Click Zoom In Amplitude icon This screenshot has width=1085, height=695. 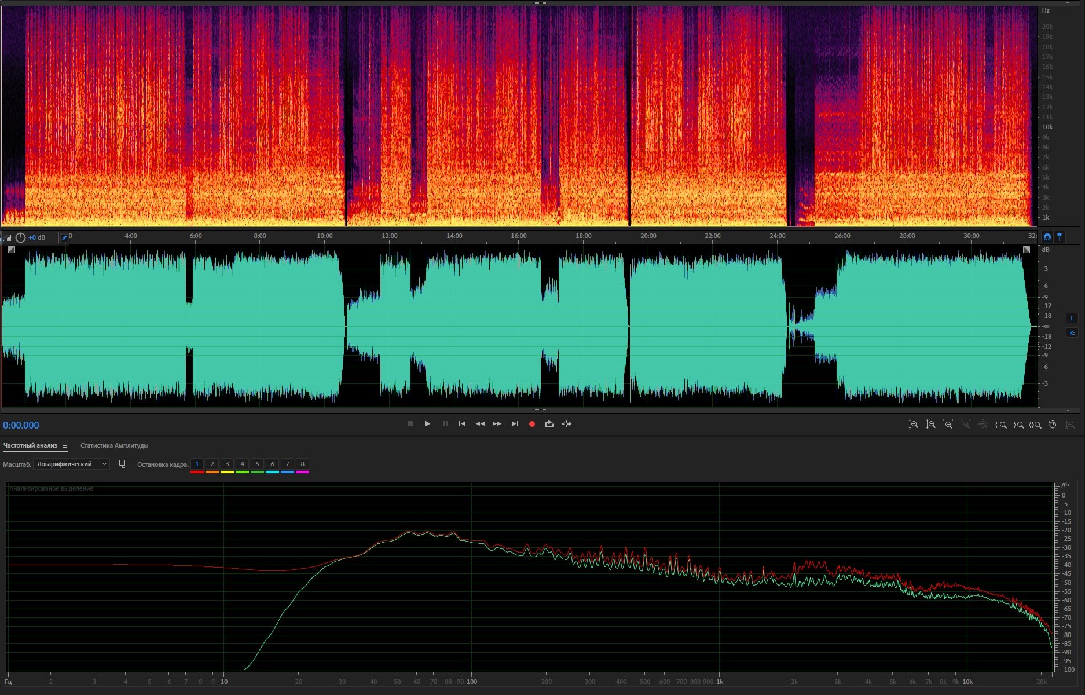(x=913, y=425)
